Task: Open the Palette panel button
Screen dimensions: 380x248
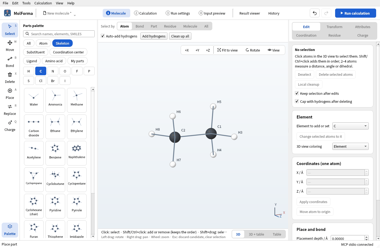Action: (x=10, y=230)
